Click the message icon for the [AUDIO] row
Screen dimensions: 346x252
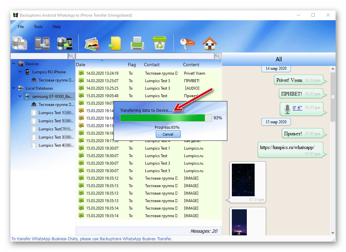[81, 88]
